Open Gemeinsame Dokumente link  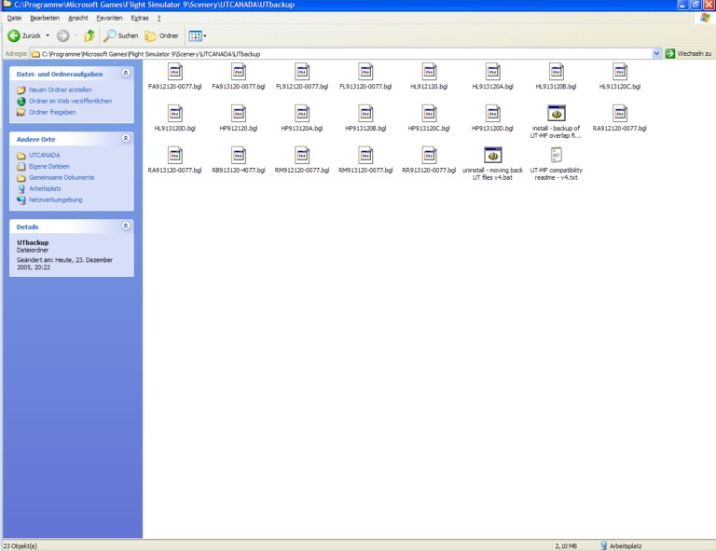click(x=62, y=177)
